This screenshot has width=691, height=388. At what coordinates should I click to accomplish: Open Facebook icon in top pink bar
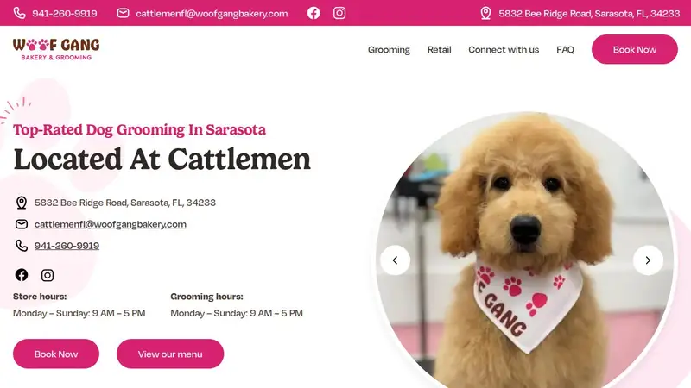[314, 13]
